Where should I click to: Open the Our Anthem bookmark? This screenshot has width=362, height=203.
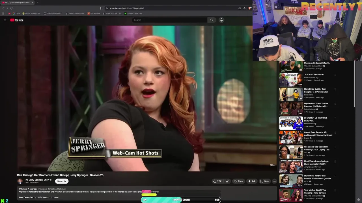point(94,14)
